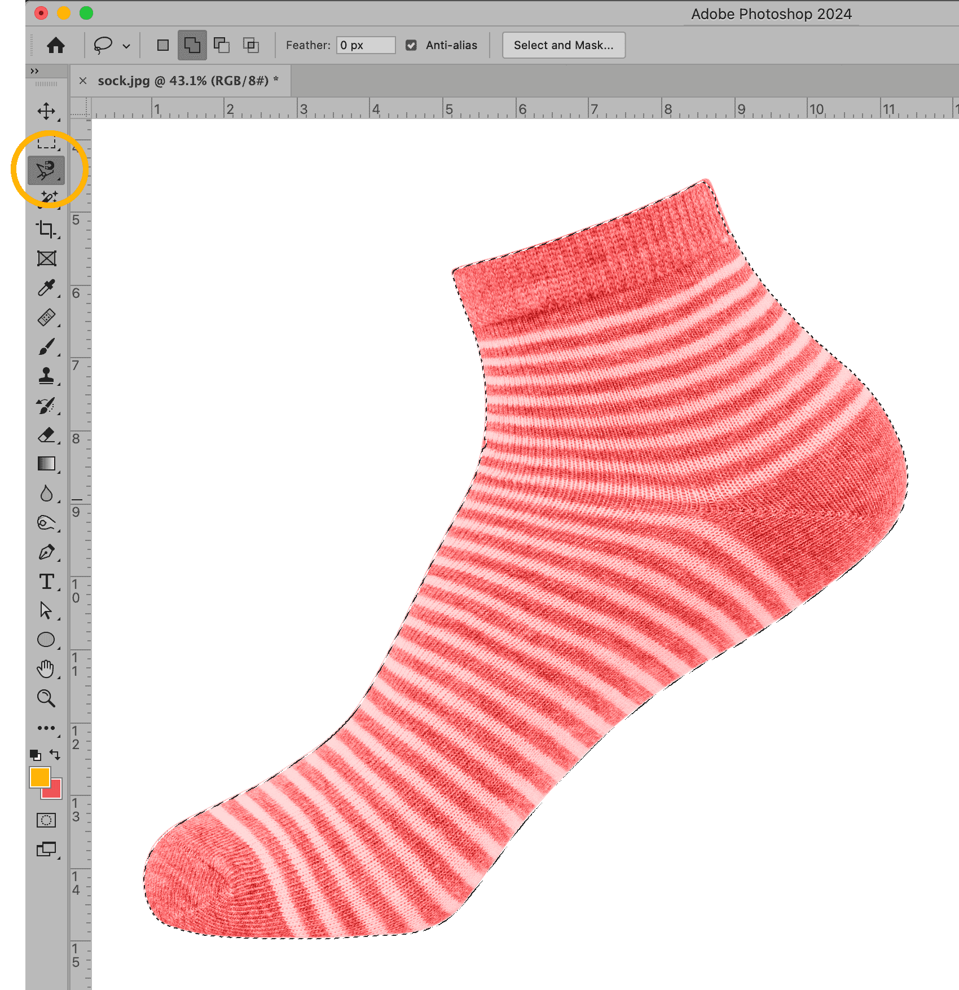
Task: Click the Select and Mask button
Action: click(x=563, y=45)
